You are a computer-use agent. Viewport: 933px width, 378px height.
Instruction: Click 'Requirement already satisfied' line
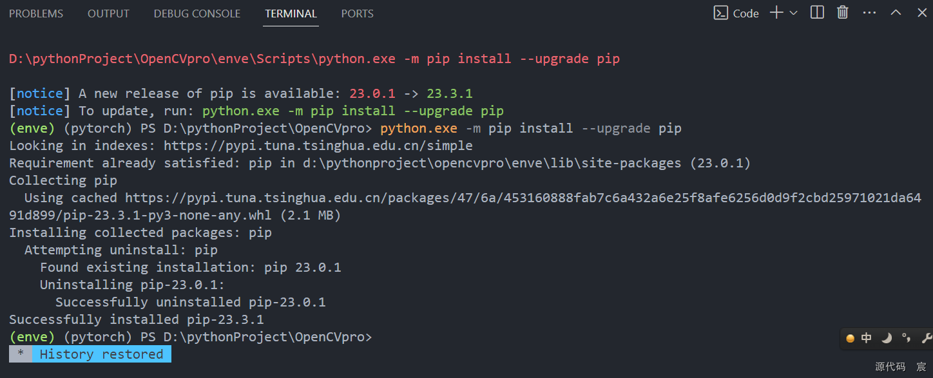380,163
